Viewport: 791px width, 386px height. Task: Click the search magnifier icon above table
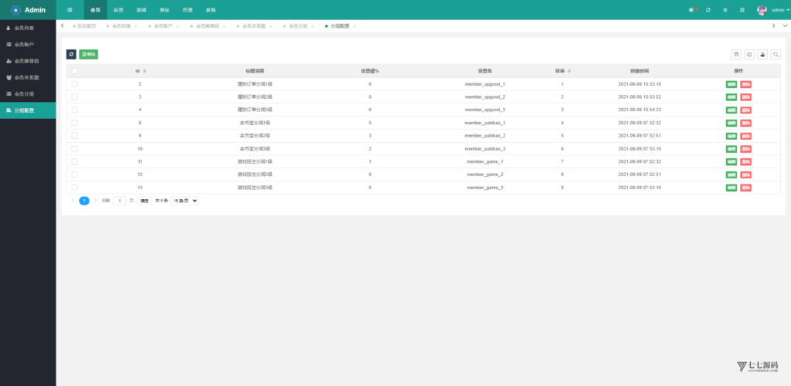pyautogui.click(x=776, y=54)
